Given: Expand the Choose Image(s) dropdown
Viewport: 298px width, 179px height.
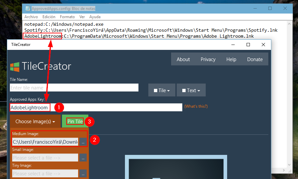Looking at the screenshot, I should click(x=35, y=121).
